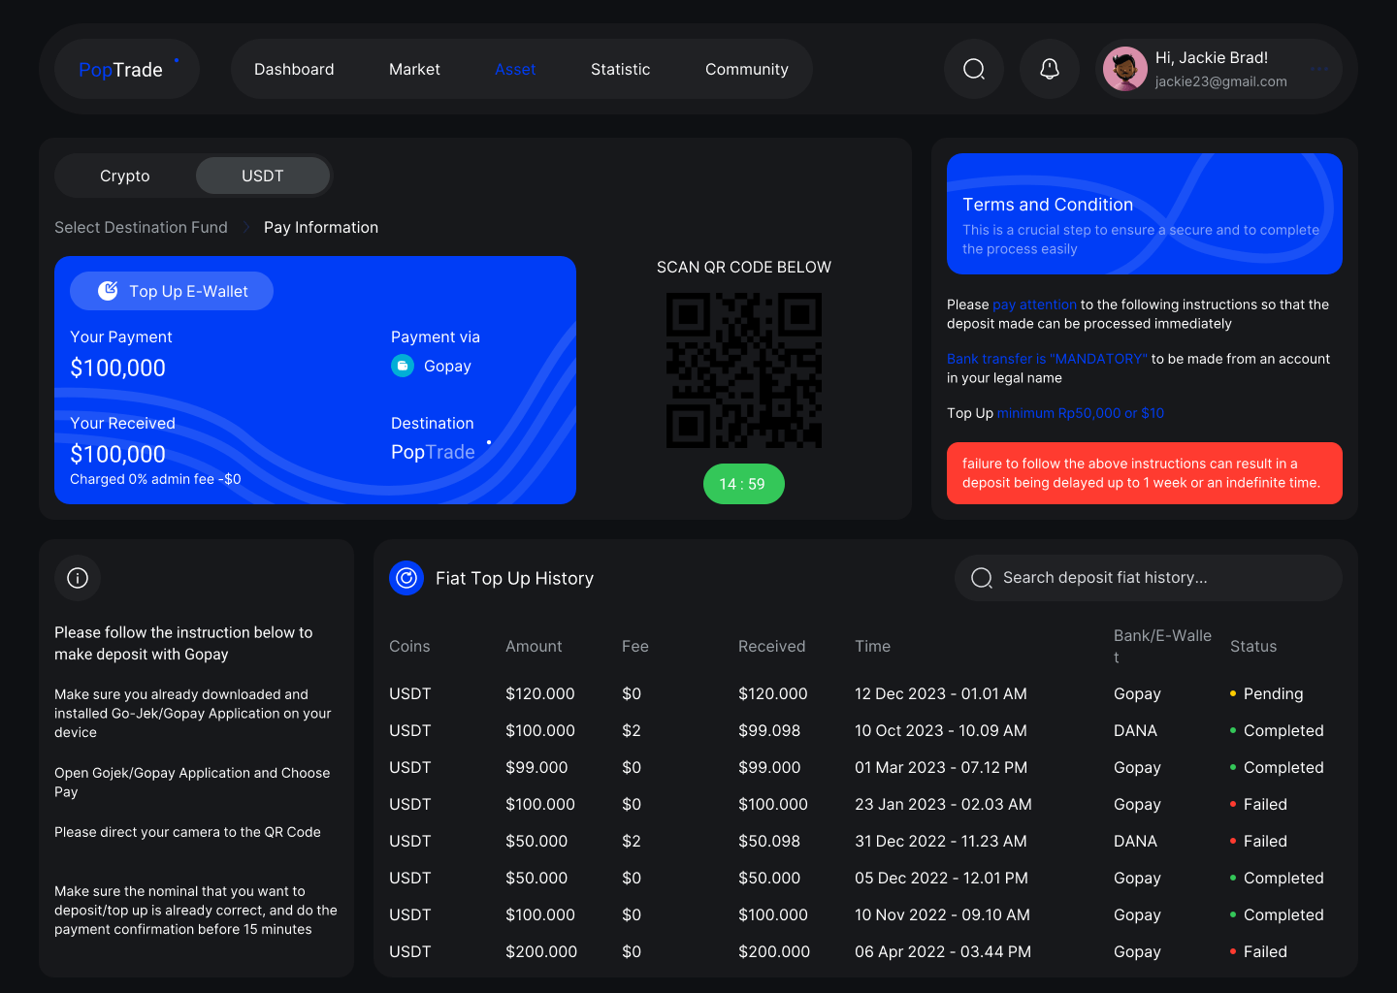Click Completed status on 10 Nov 2022 row

point(1277,914)
